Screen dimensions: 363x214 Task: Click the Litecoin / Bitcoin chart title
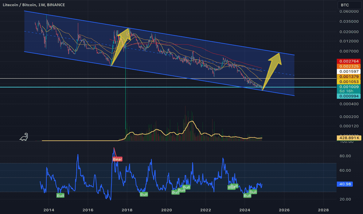coord(34,5)
